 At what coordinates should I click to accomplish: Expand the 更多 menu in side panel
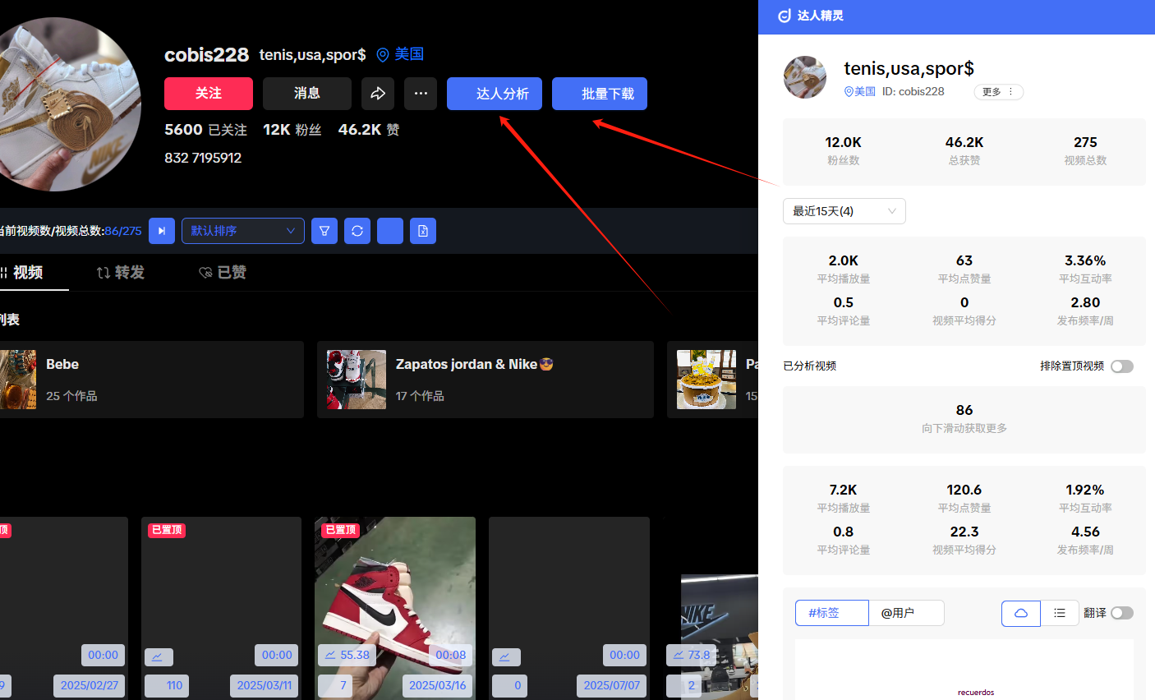[x=999, y=92]
